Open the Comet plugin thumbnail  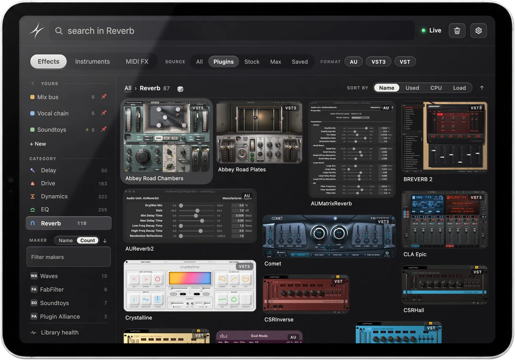point(329,236)
